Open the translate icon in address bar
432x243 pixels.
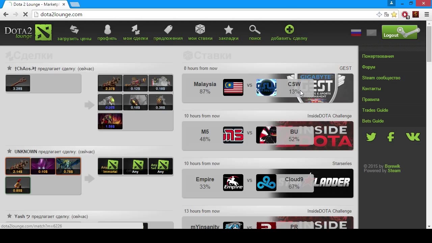click(386, 14)
